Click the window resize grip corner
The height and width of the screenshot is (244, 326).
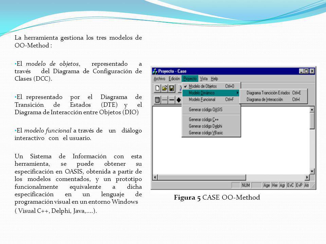pyautogui.click(x=313, y=186)
